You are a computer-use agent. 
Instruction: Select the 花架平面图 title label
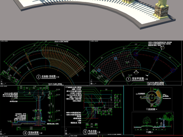138,79
